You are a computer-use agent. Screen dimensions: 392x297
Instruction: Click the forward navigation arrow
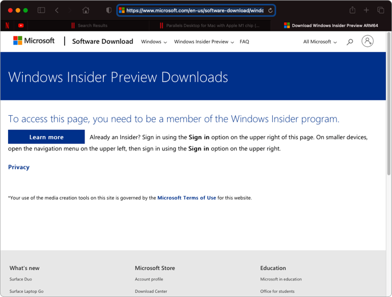coord(70,10)
